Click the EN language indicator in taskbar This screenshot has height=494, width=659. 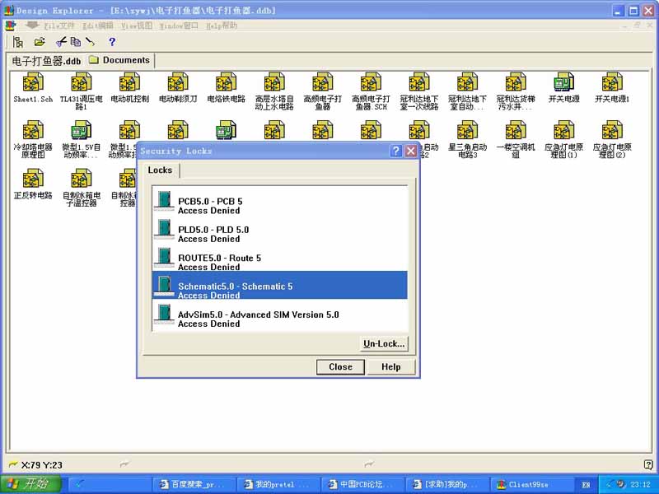click(x=586, y=484)
